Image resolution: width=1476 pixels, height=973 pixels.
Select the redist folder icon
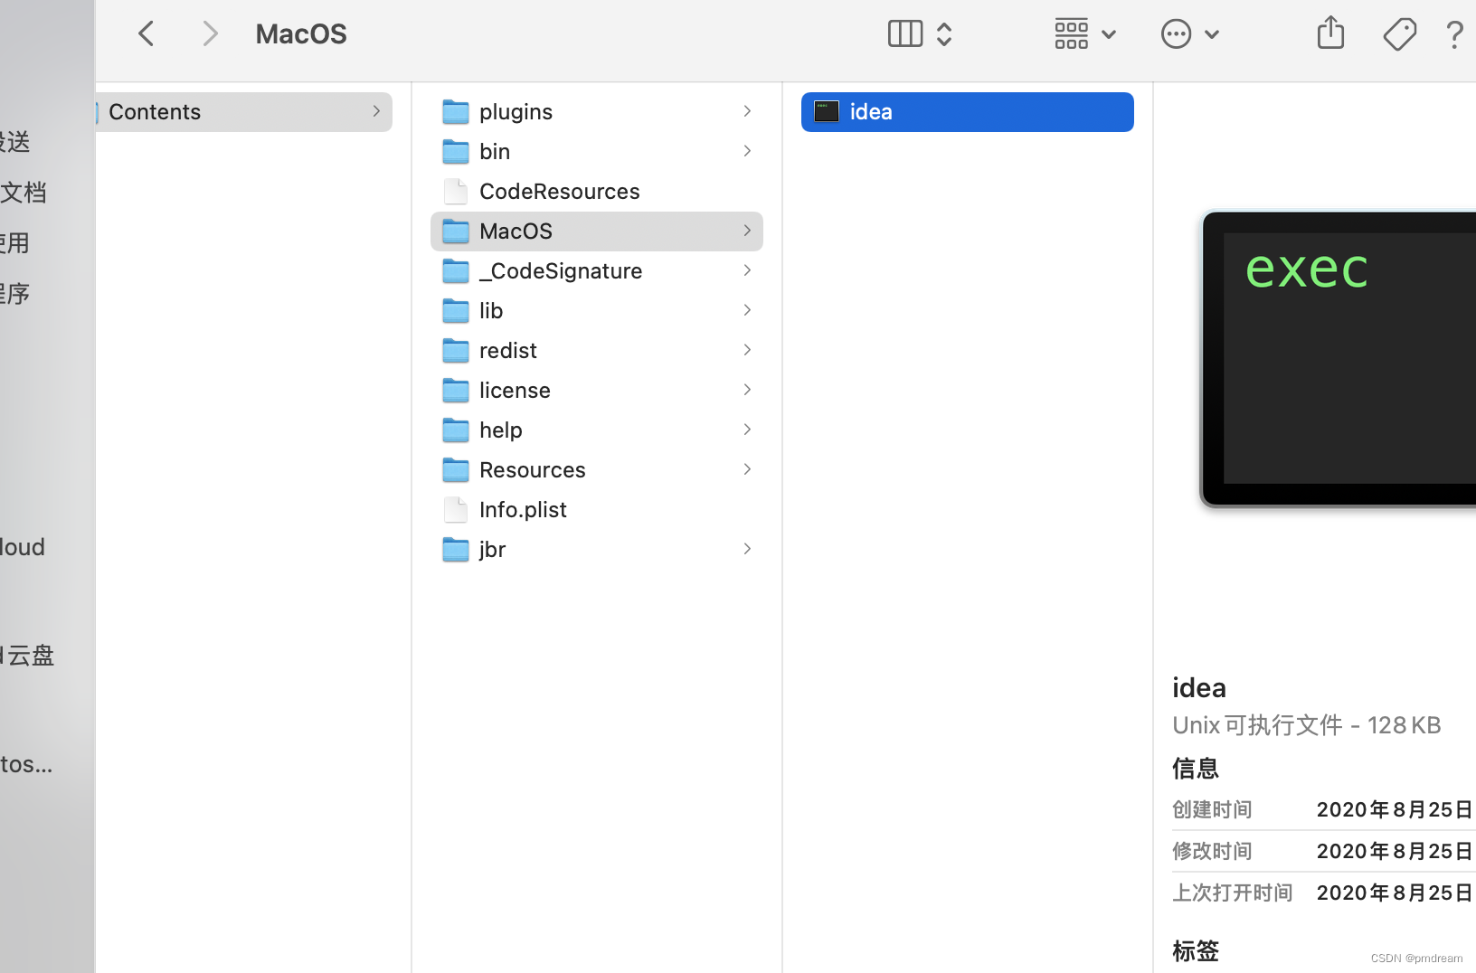coord(456,350)
